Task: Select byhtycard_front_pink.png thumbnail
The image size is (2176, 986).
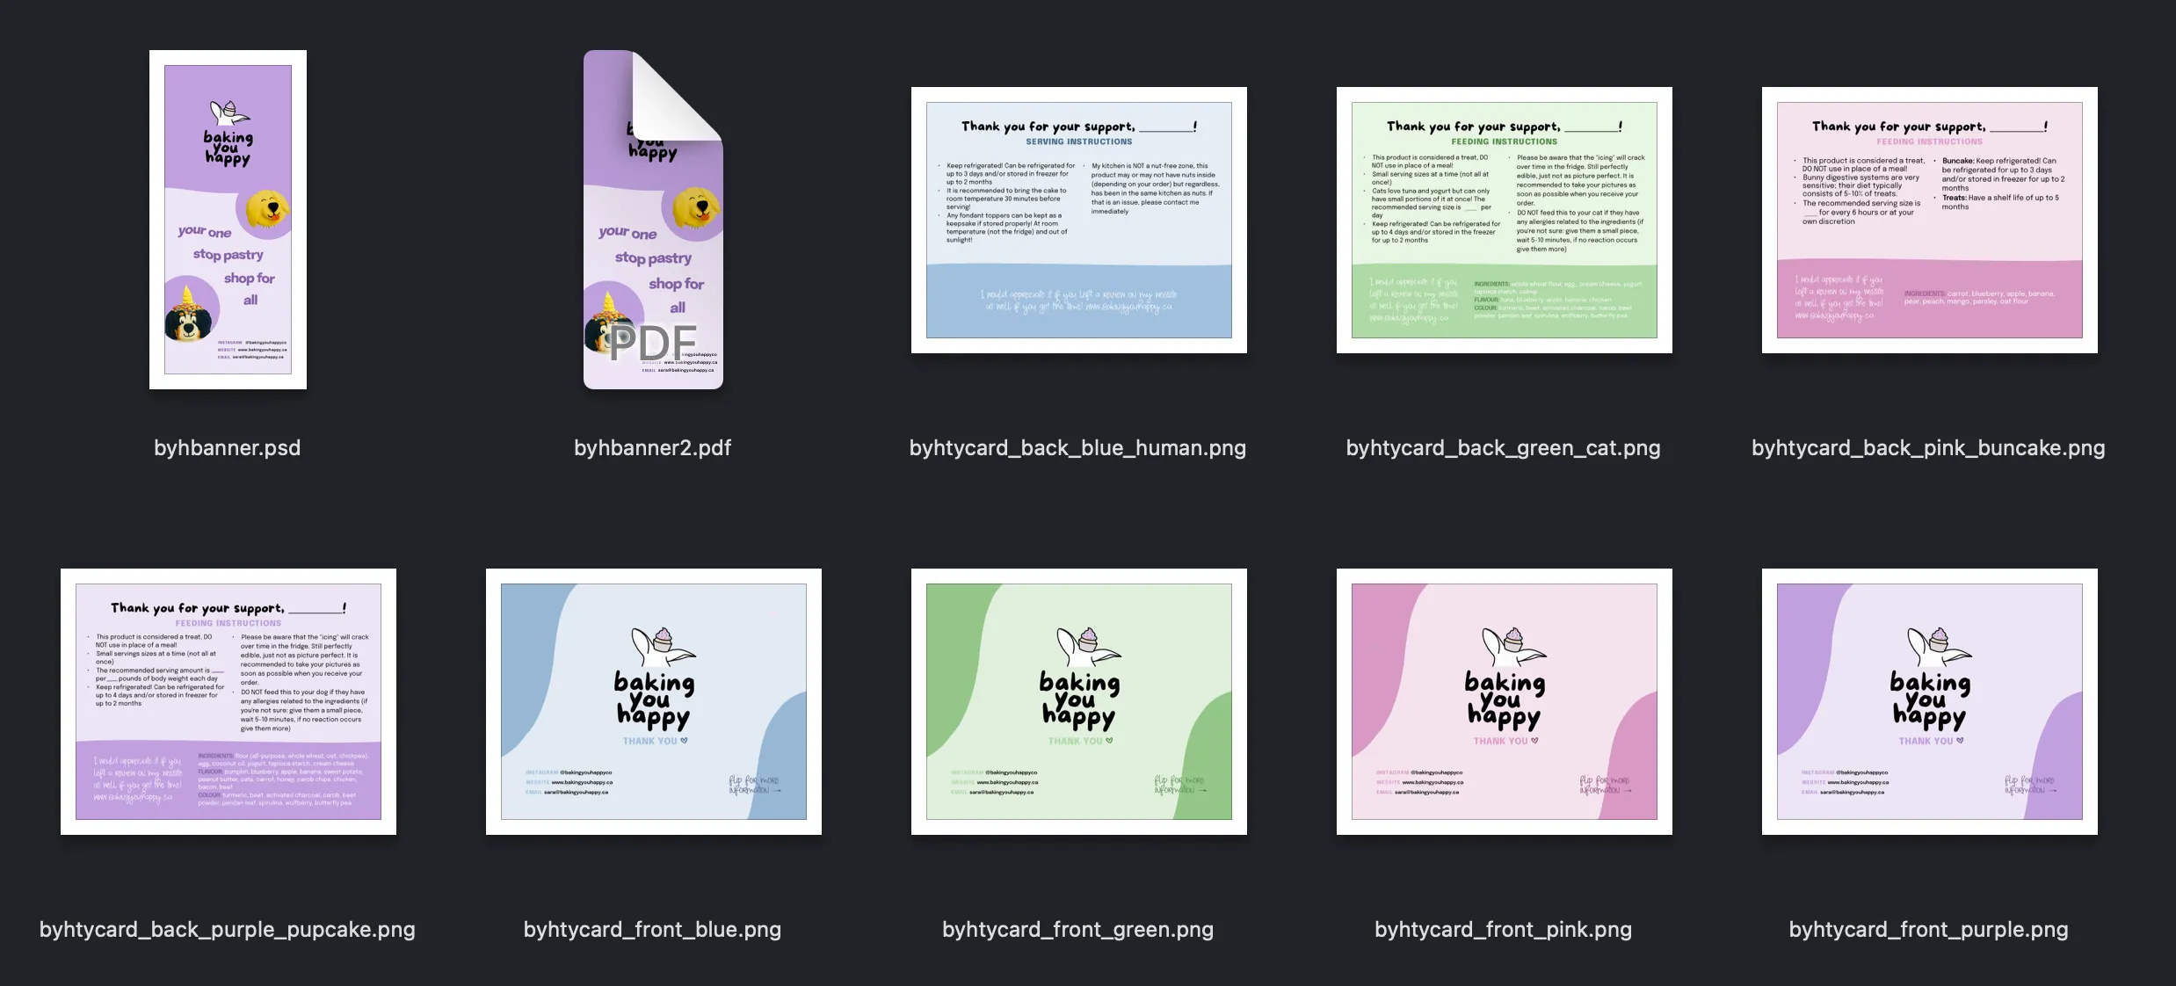Action: click(1503, 700)
